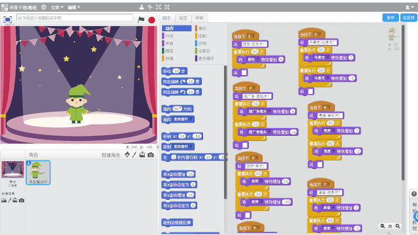Take new sprite from camera
Image resolution: width=418 pixels, height=235 pixels.
pyautogui.click(x=151, y=155)
